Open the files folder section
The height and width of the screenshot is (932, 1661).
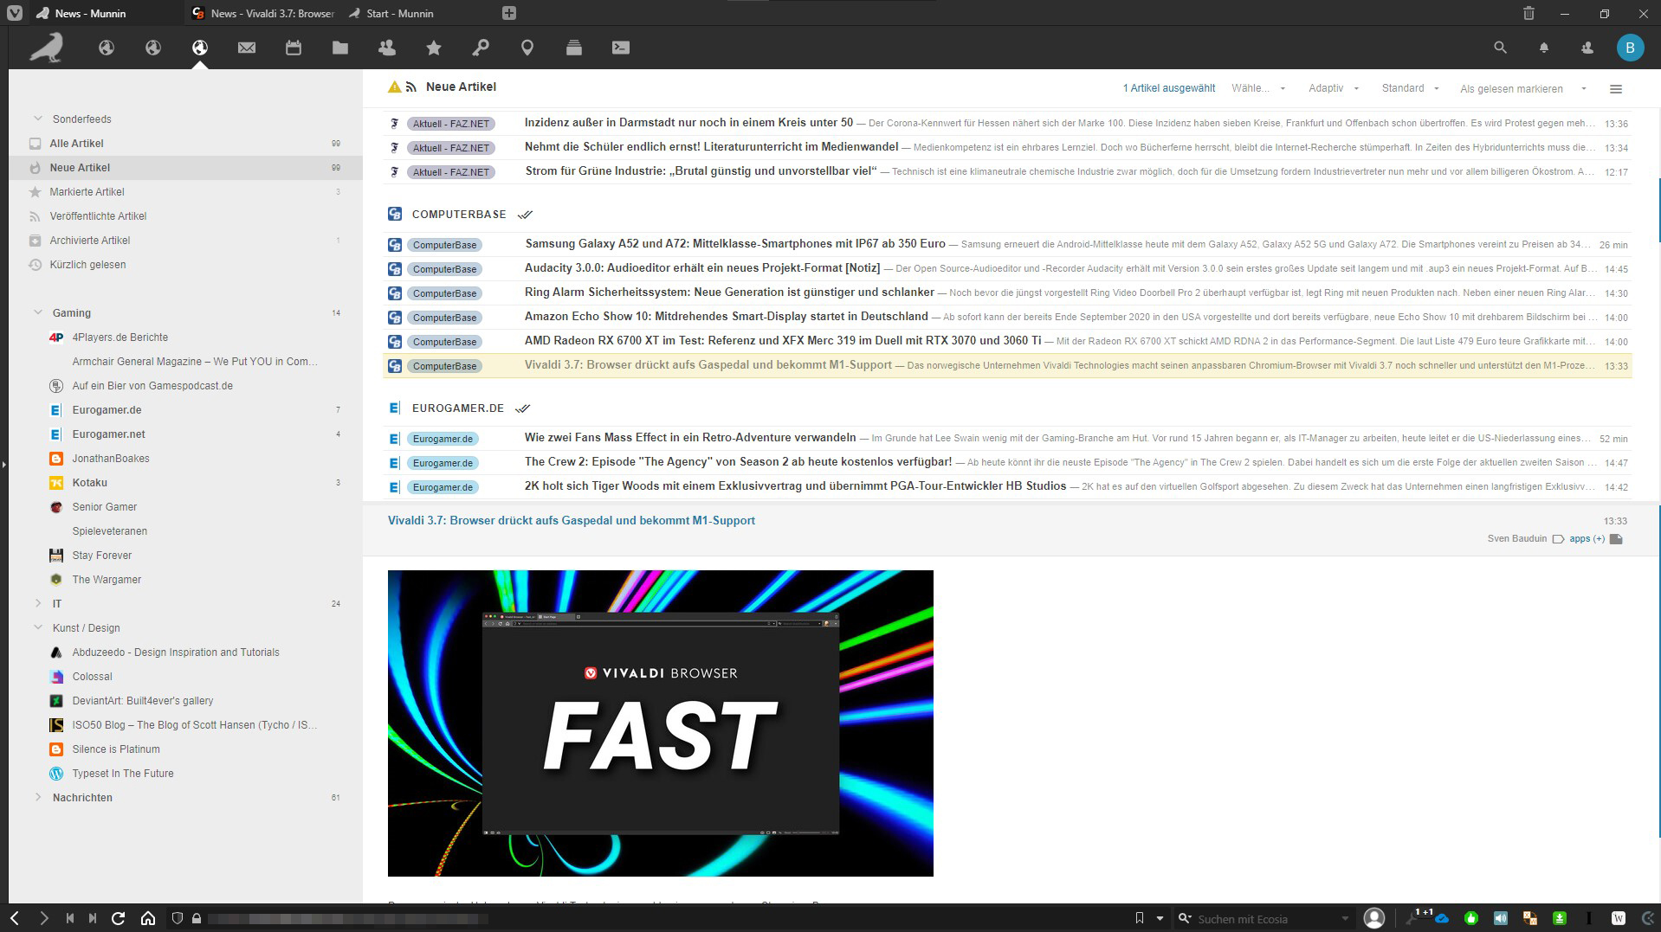point(340,48)
